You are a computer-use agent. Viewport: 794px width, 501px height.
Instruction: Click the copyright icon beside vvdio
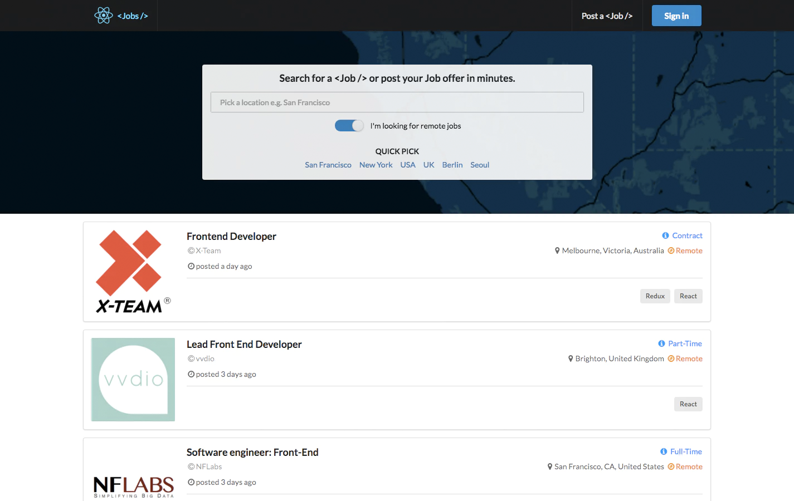point(191,358)
